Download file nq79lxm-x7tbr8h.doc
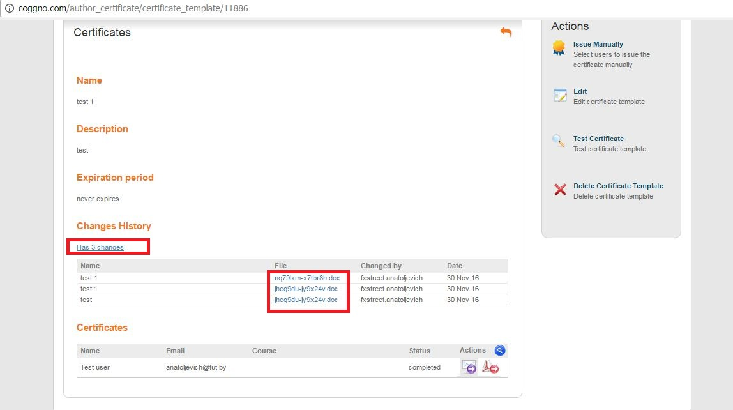 (x=306, y=278)
